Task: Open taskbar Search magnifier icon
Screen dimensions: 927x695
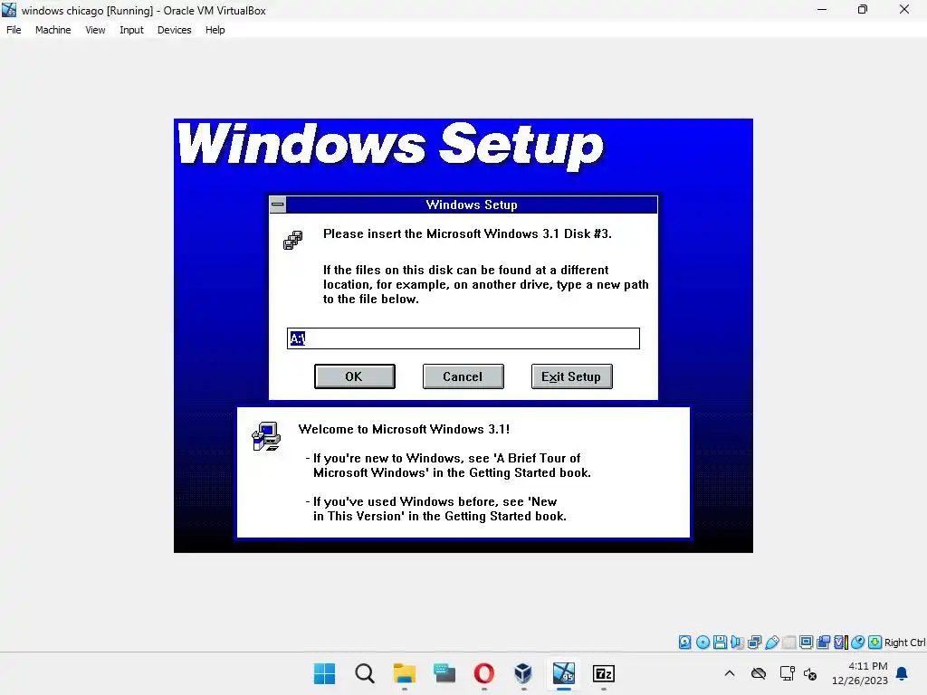Action: click(x=364, y=673)
